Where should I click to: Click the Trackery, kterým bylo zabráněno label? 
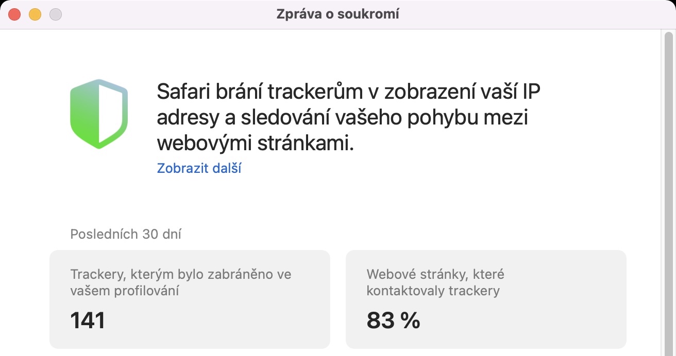click(180, 282)
